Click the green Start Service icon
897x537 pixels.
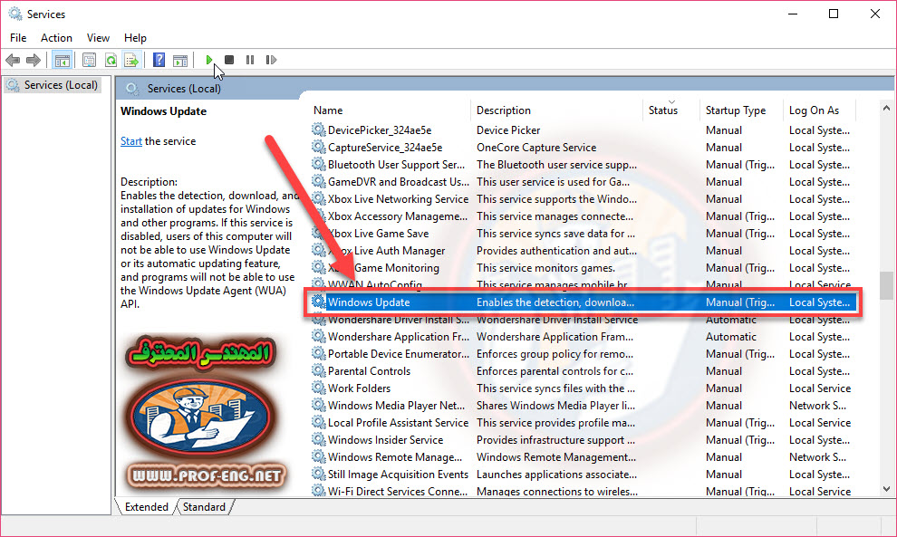pos(209,60)
